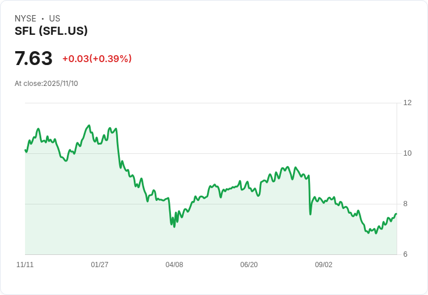Click the highest peak of the price line
Viewport: 428px width, 295px height.
89,125
